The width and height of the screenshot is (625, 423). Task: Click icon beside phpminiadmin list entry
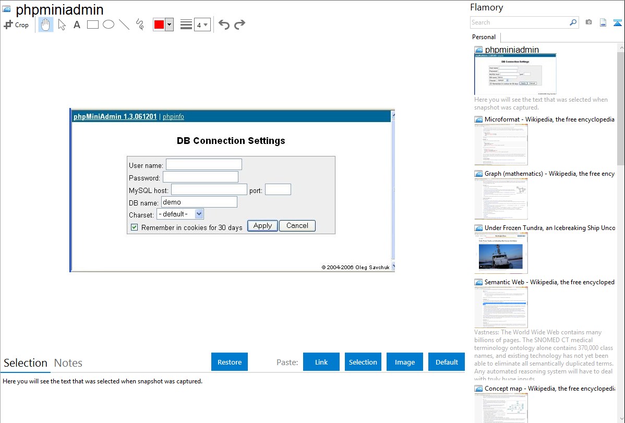[478, 50]
